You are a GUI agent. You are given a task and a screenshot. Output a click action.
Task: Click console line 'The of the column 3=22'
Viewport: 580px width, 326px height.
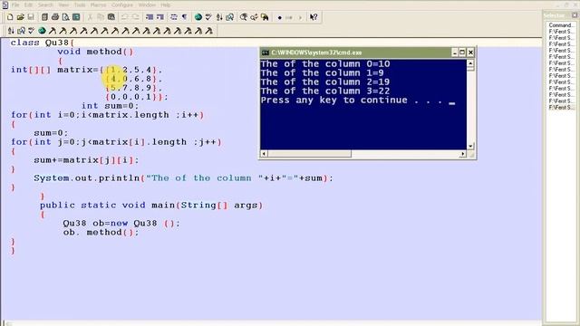(325, 91)
